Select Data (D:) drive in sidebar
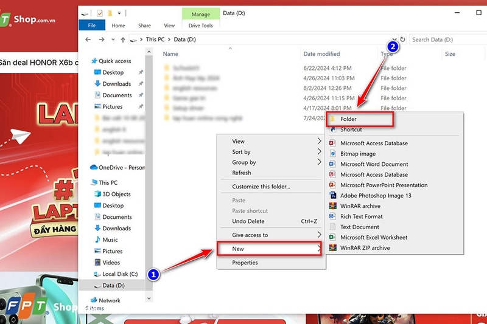 pyautogui.click(x=113, y=286)
